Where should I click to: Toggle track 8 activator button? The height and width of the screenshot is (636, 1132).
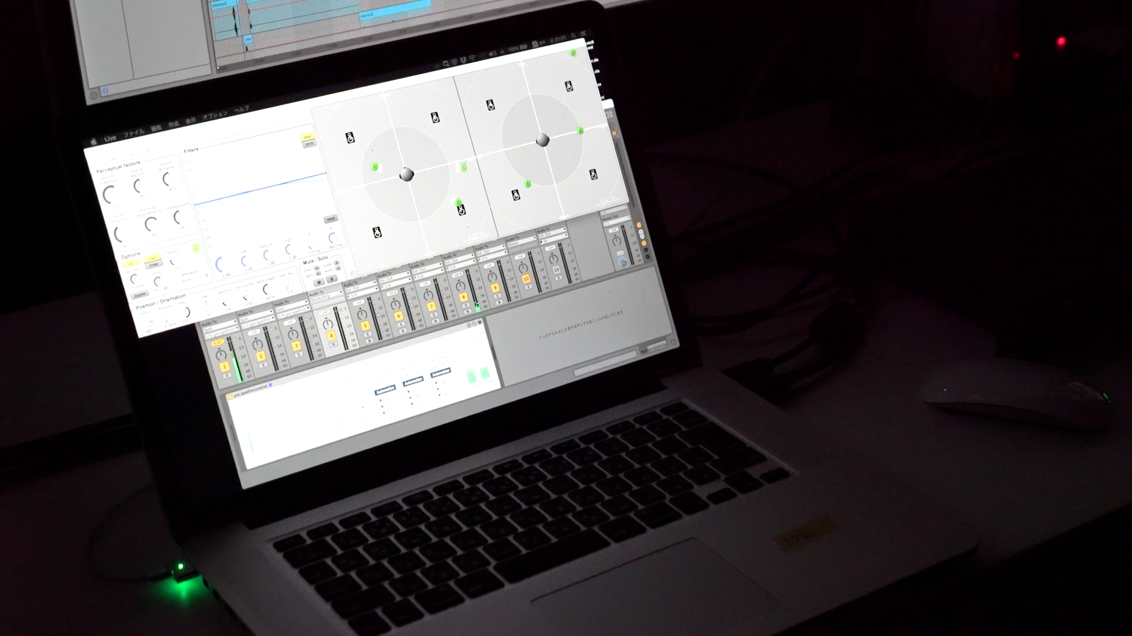[x=463, y=297]
